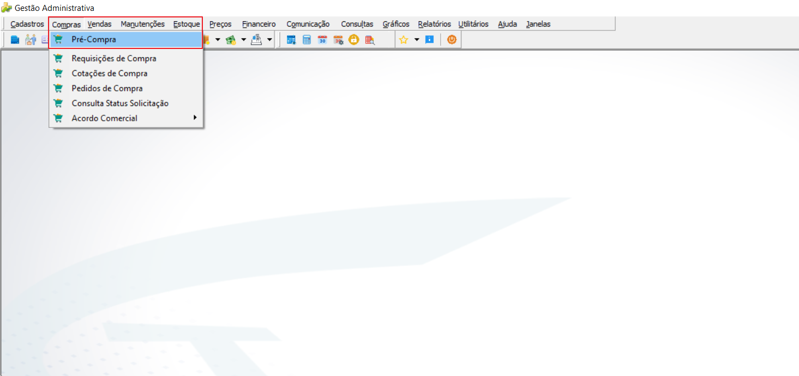Open the Gráficos menu
799x376 pixels.
[x=396, y=24]
